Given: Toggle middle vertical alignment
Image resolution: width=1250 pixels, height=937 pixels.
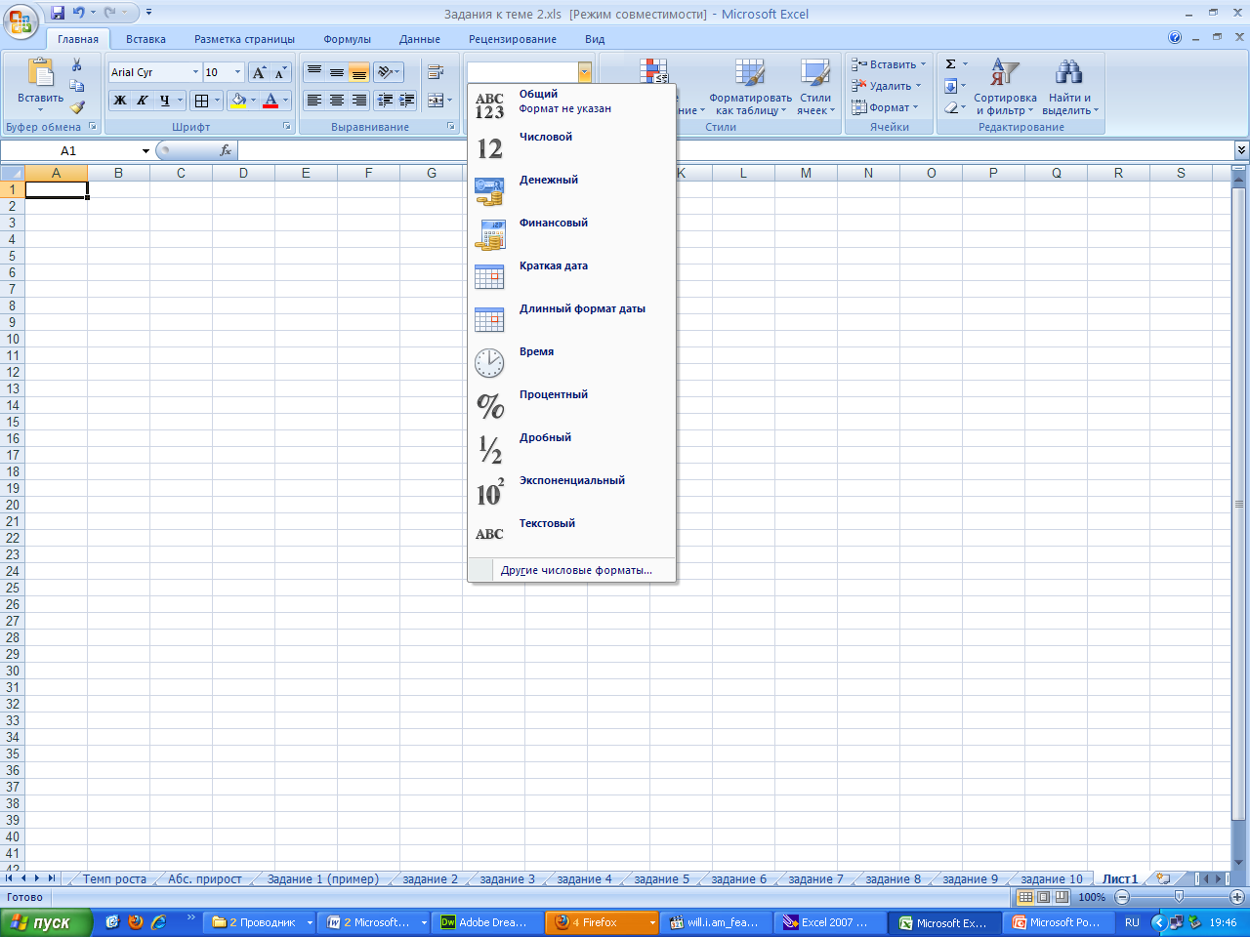Looking at the screenshot, I should coord(337,72).
